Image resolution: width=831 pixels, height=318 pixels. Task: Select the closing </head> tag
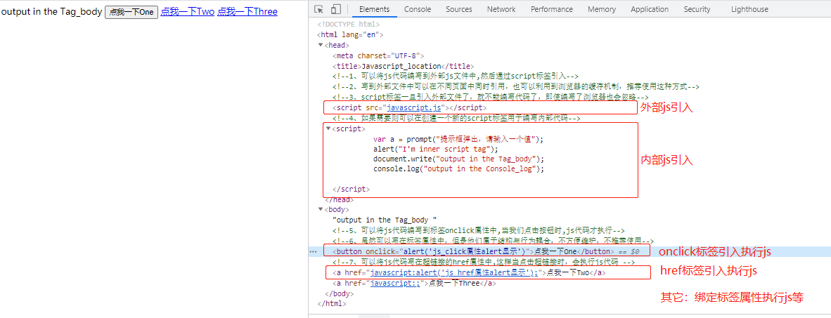[x=339, y=199]
